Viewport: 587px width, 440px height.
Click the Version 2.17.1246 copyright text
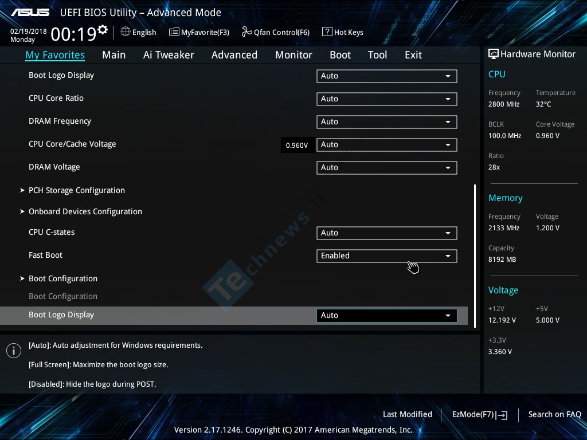pos(293,430)
